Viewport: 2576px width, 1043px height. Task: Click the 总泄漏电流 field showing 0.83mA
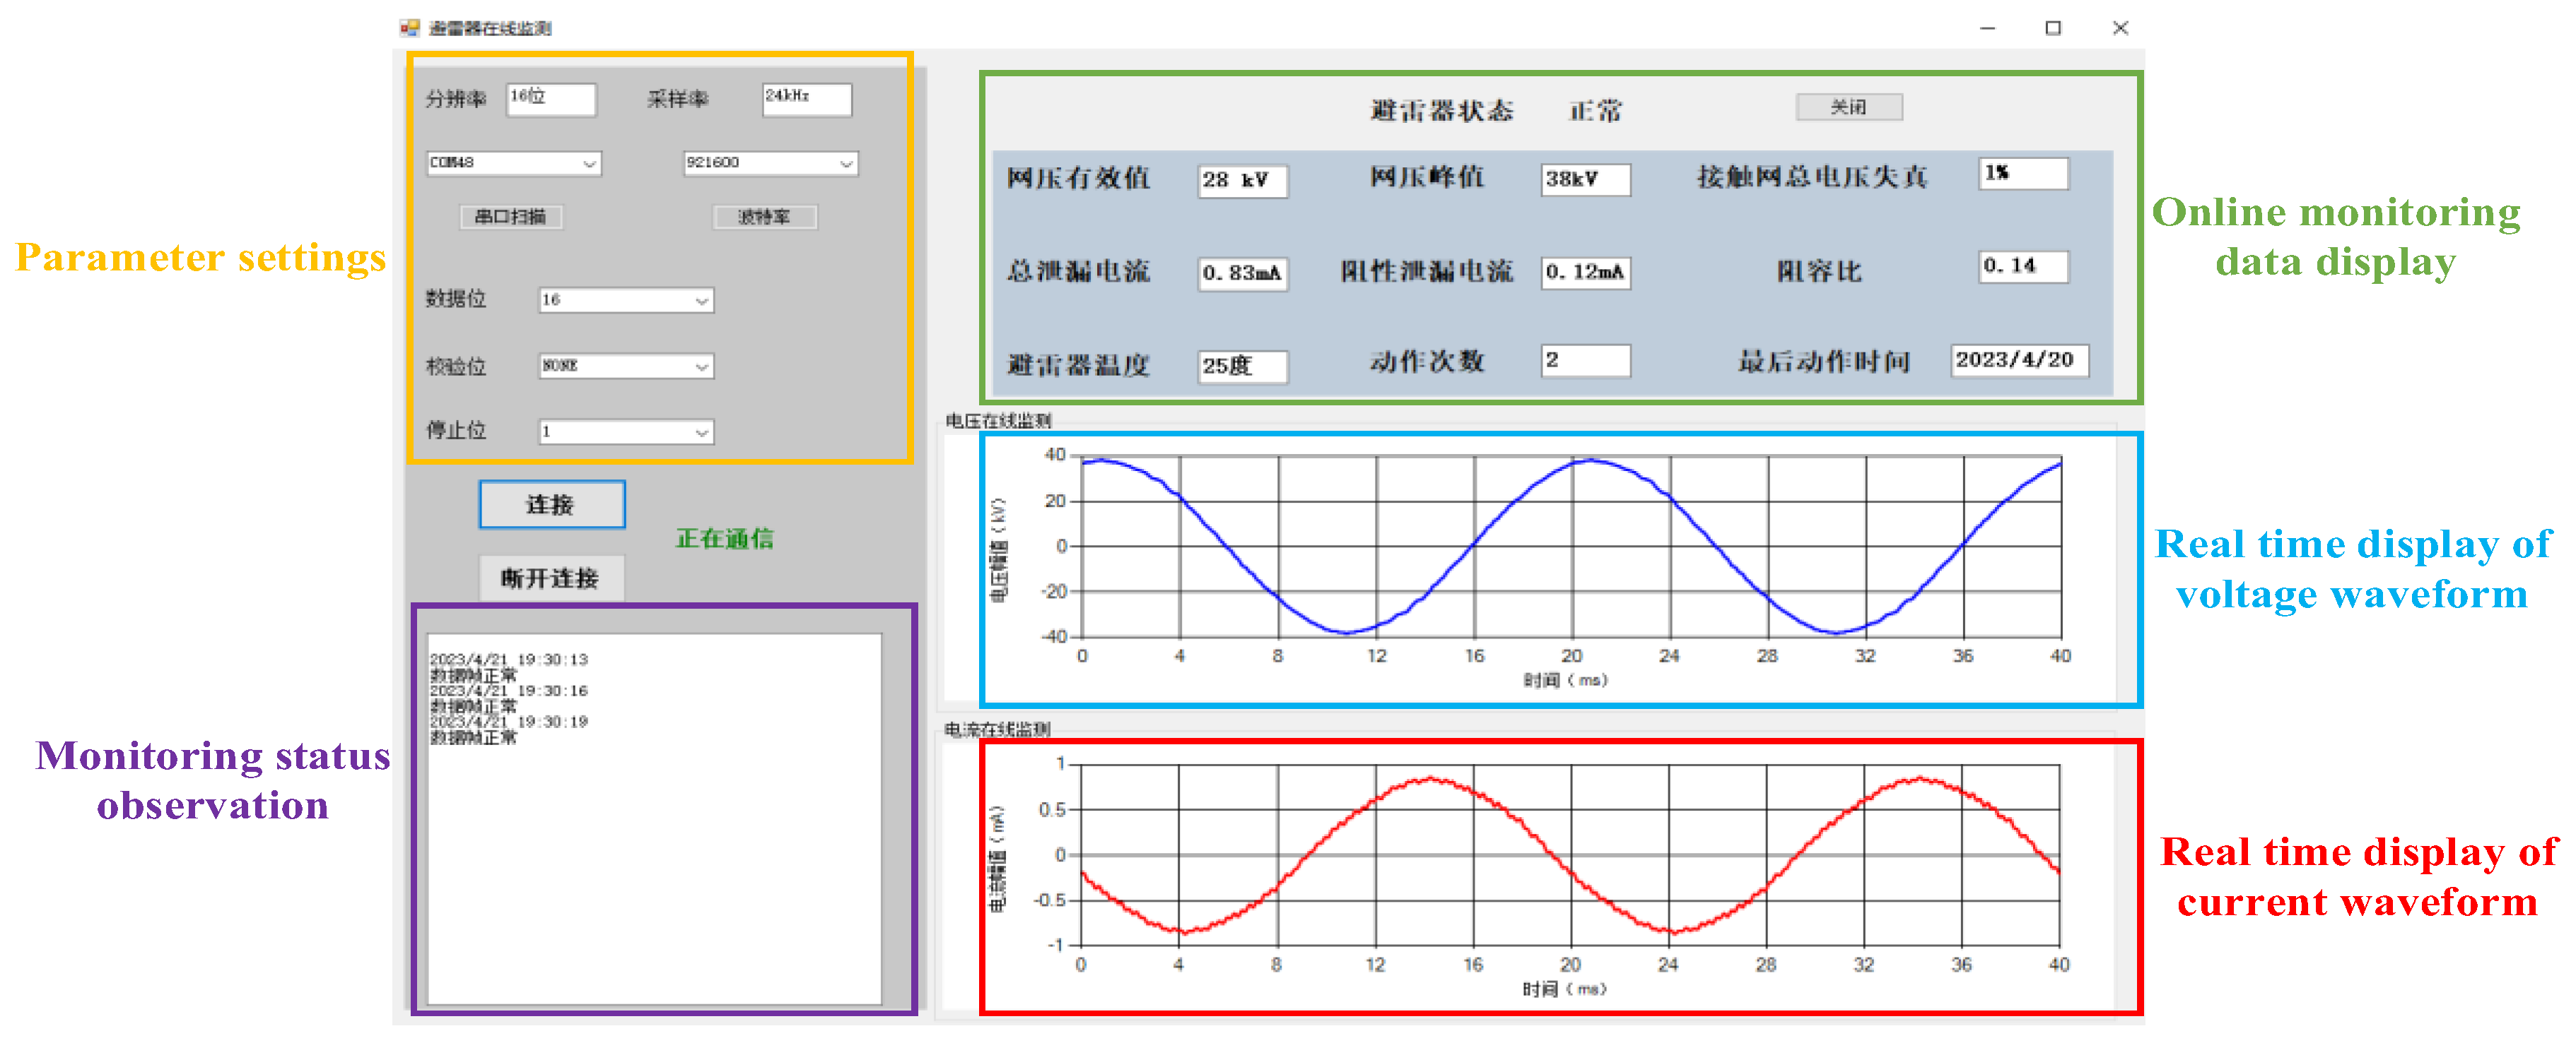click(1242, 273)
